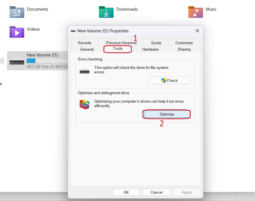Select the Hardware tab
This screenshot has height=201, width=255.
point(150,49)
